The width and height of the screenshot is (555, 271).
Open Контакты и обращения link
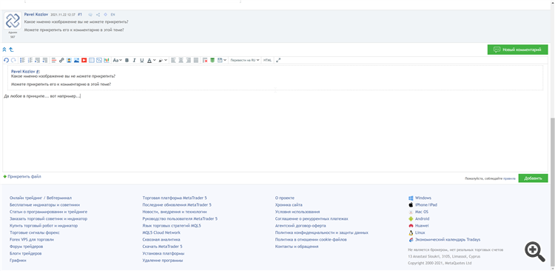pyautogui.click(x=297, y=247)
